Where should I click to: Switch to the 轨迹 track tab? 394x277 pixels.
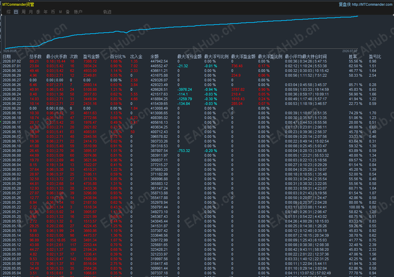pyautogui.click(x=107, y=12)
